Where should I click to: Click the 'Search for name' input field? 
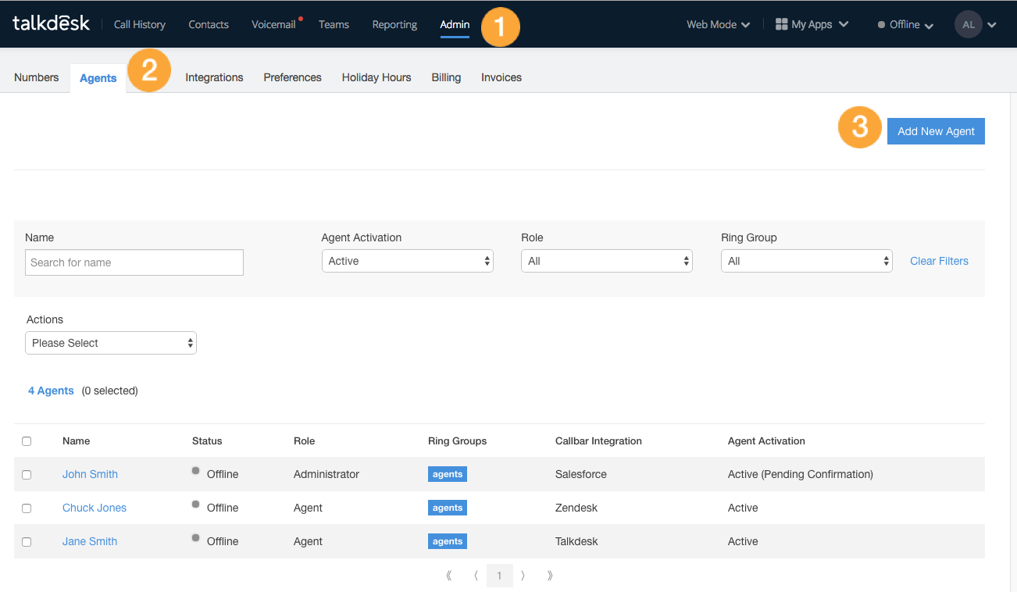click(134, 262)
